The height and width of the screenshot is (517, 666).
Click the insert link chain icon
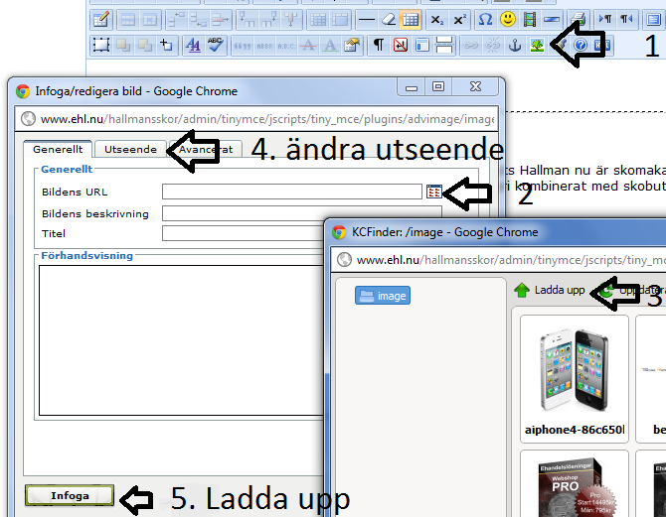click(470, 45)
